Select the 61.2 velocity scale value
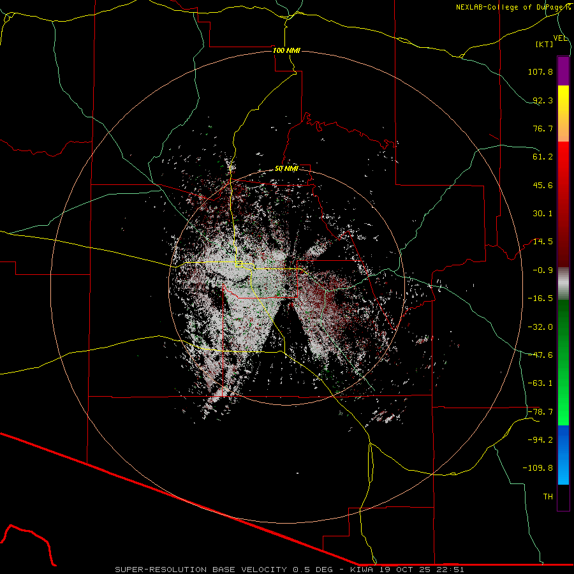This screenshot has height=574, width=574. 543,157
